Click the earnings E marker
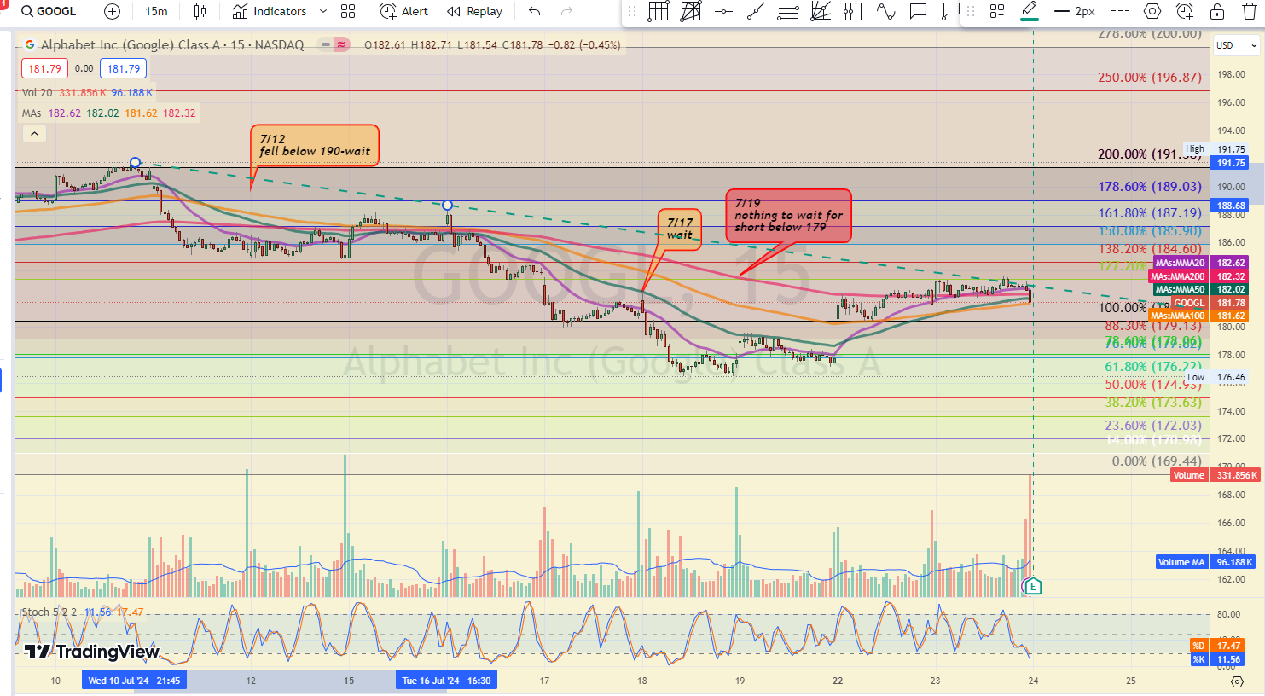This screenshot has width=1265, height=696. [x=1033, y=586]
